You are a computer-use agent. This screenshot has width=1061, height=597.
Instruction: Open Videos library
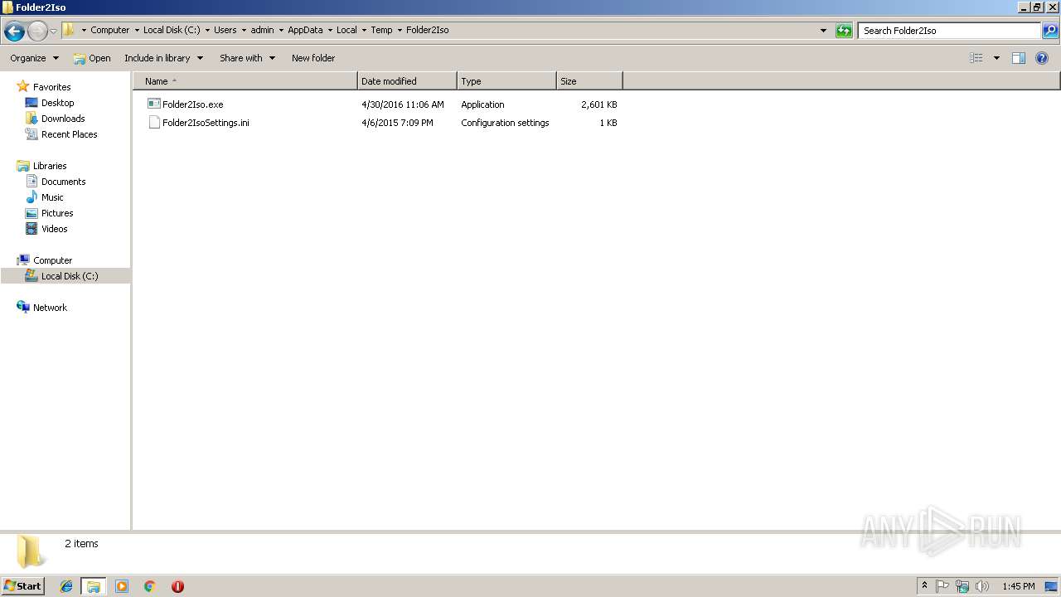tap(54, 229)
